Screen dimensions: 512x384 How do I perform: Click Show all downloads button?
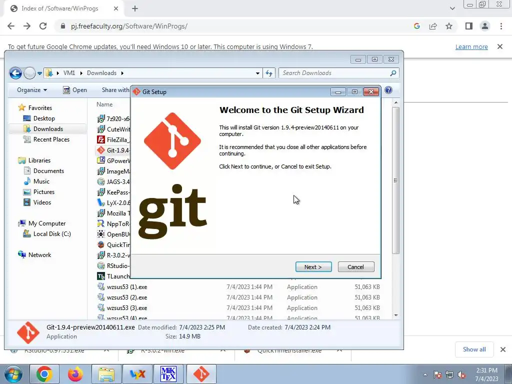click(x=474, y=349)
